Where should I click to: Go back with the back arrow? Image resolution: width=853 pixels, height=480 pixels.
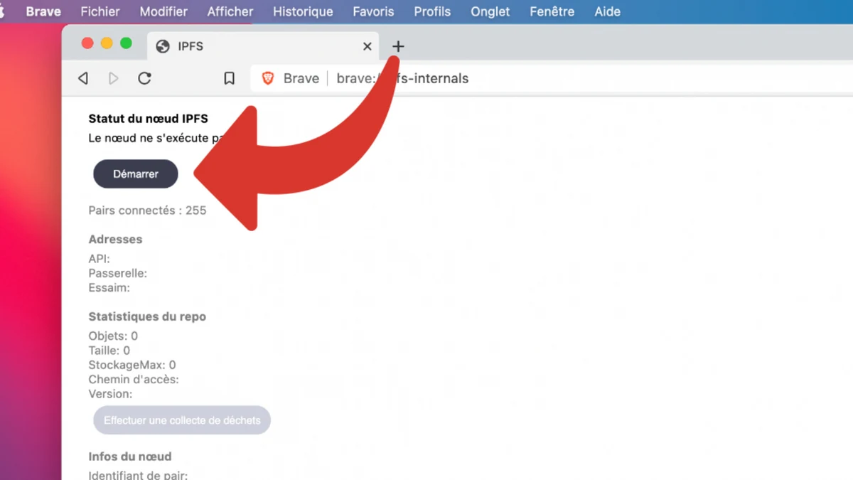(x=83, y=78)
